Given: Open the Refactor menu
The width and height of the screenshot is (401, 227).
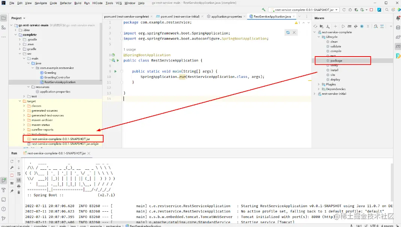Looking at the screenshot, I should [x=66, y=3].
